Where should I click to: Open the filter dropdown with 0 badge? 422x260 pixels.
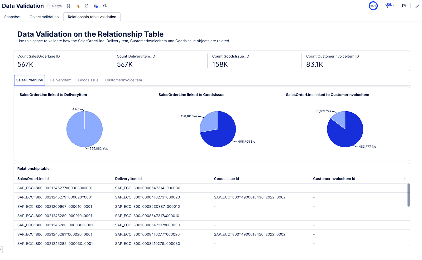(389, 6)
